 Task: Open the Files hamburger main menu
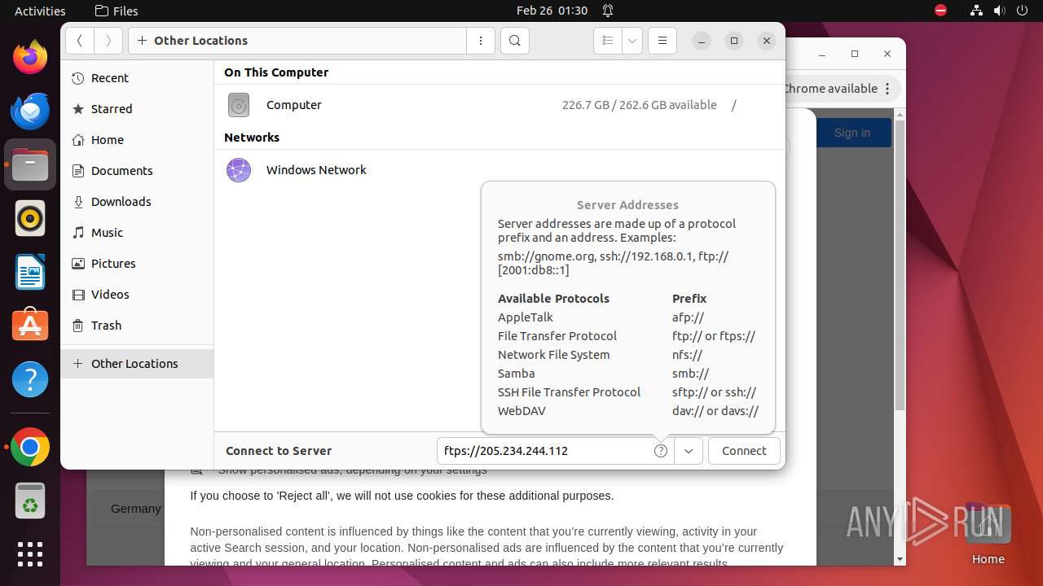pos(662,41)
